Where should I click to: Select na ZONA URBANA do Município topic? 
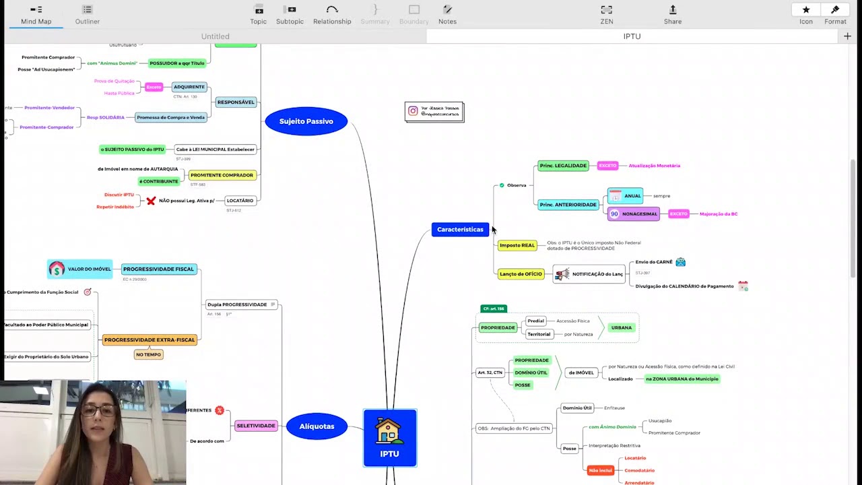[682, 379]
